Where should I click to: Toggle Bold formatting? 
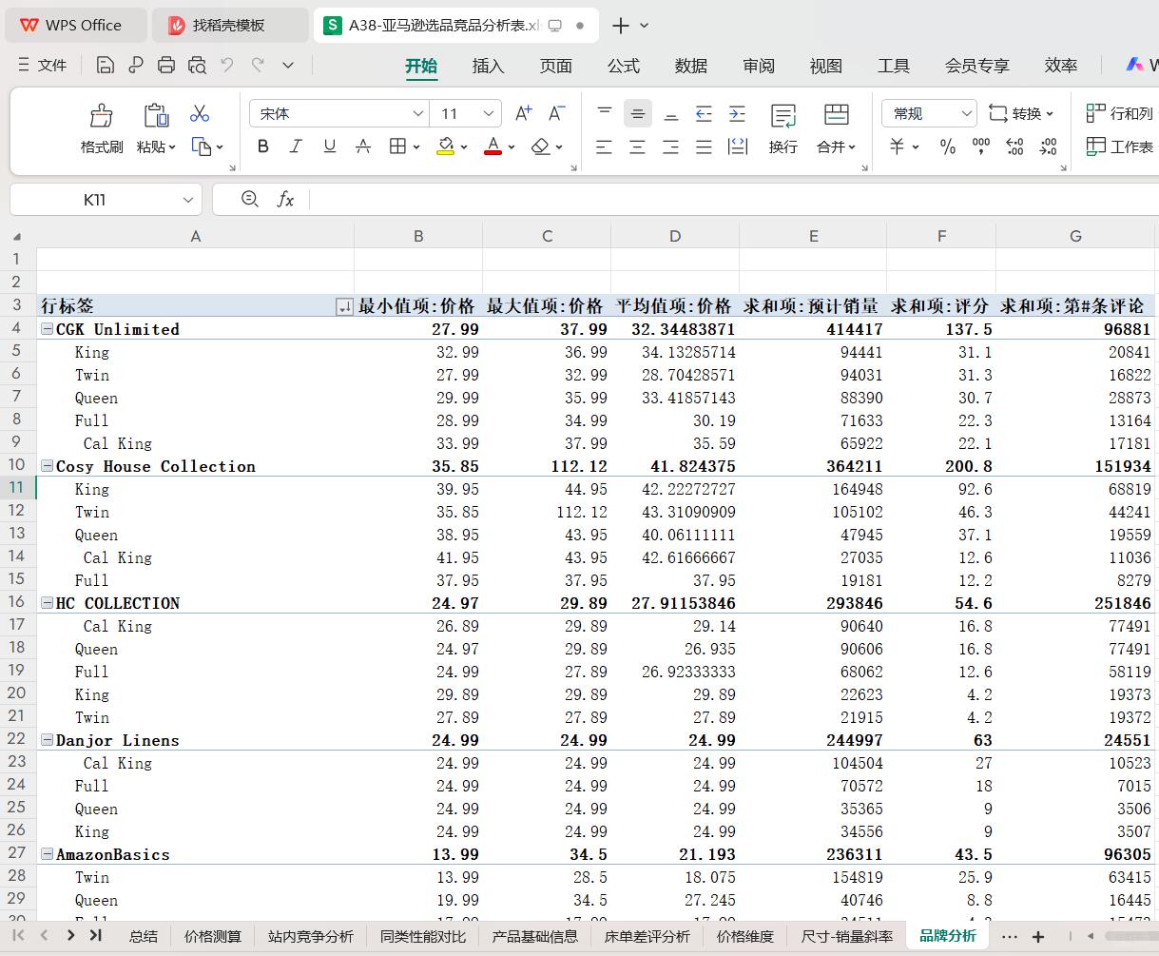[263, 146]
